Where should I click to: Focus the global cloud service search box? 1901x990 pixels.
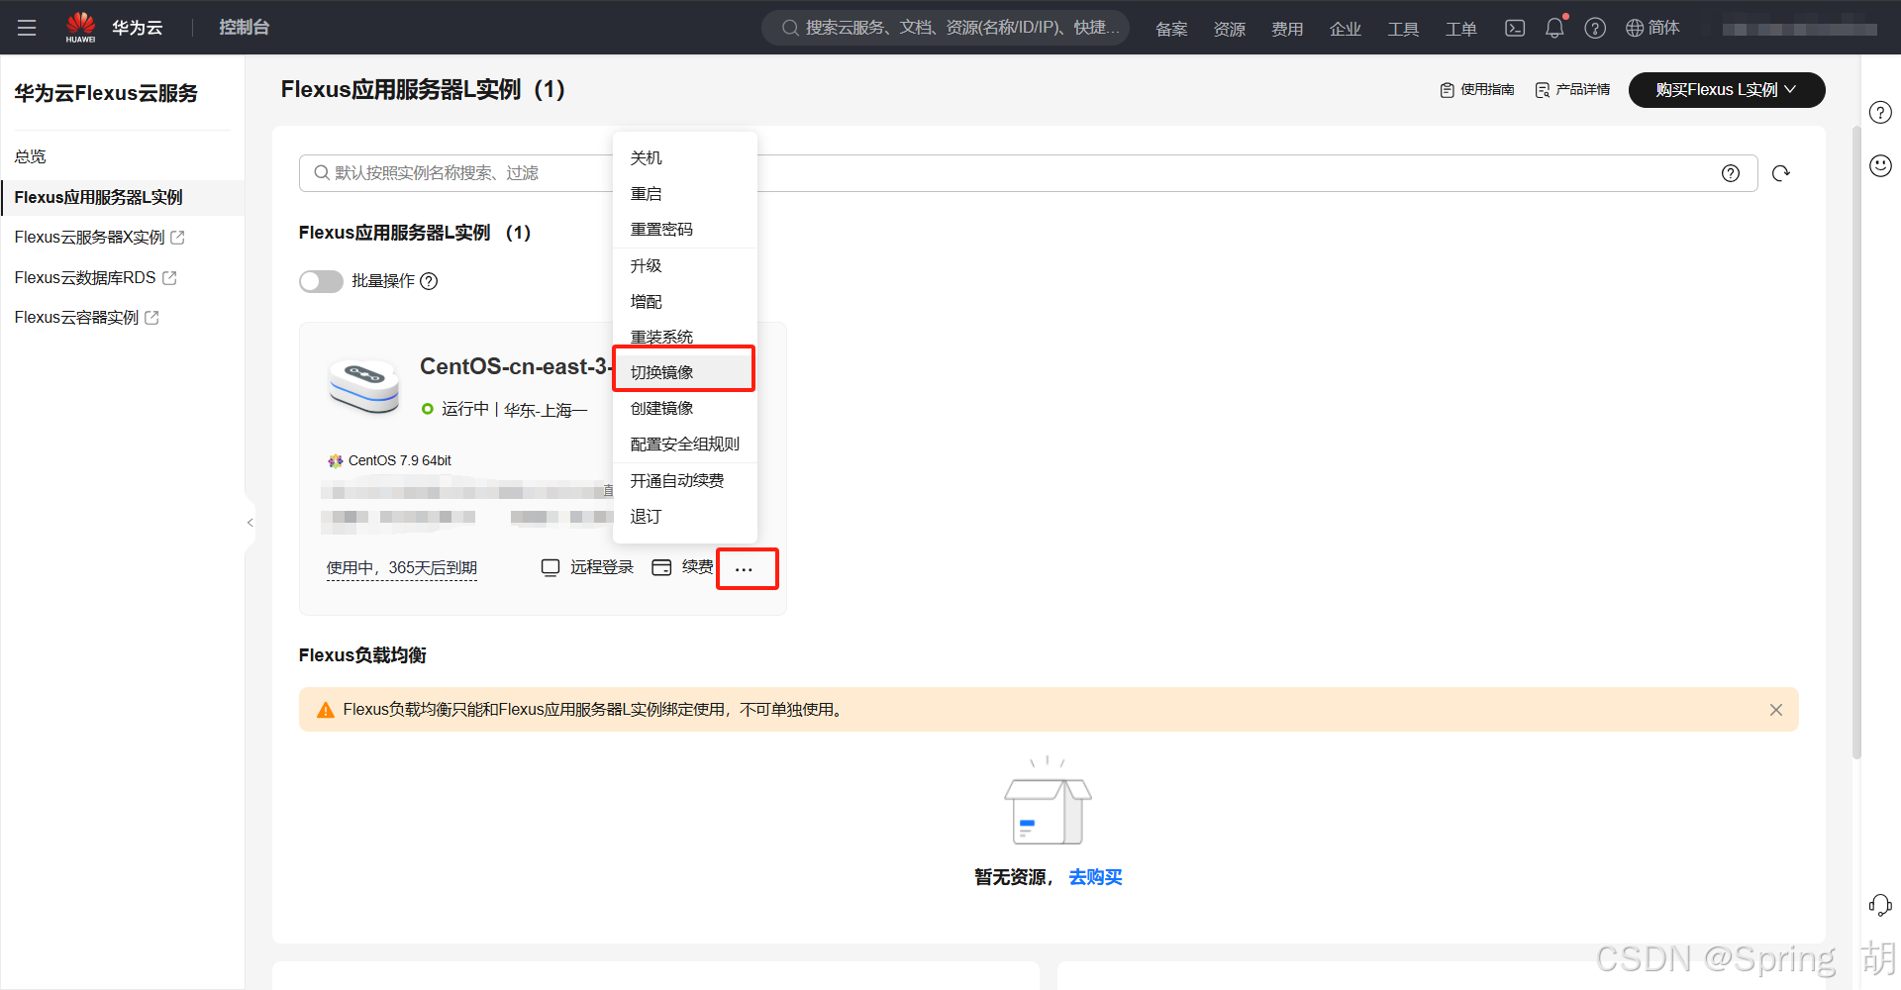pyautogui.click(x=946, y=28)
